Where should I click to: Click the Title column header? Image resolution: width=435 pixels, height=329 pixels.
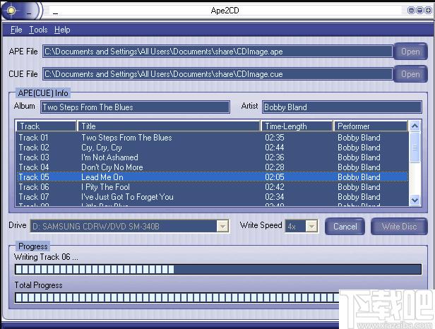pos(169,126)
